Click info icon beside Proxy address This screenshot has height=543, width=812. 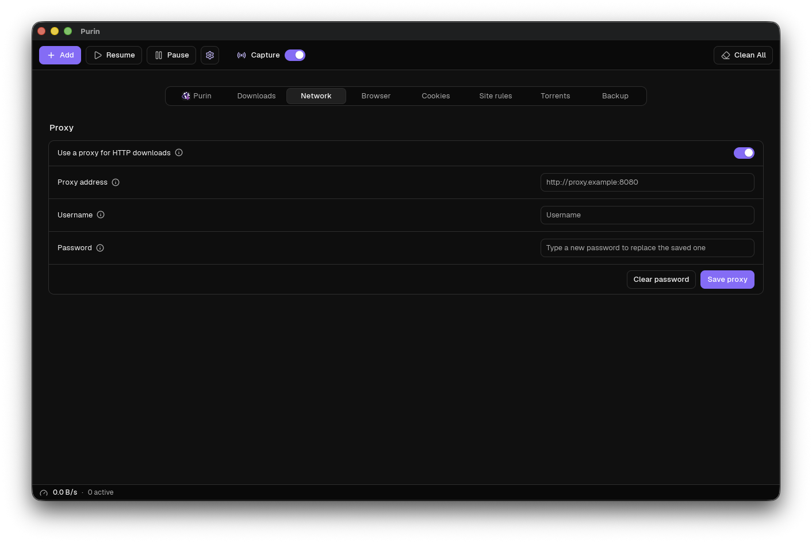pyautogui.click(x=116, y=182)
